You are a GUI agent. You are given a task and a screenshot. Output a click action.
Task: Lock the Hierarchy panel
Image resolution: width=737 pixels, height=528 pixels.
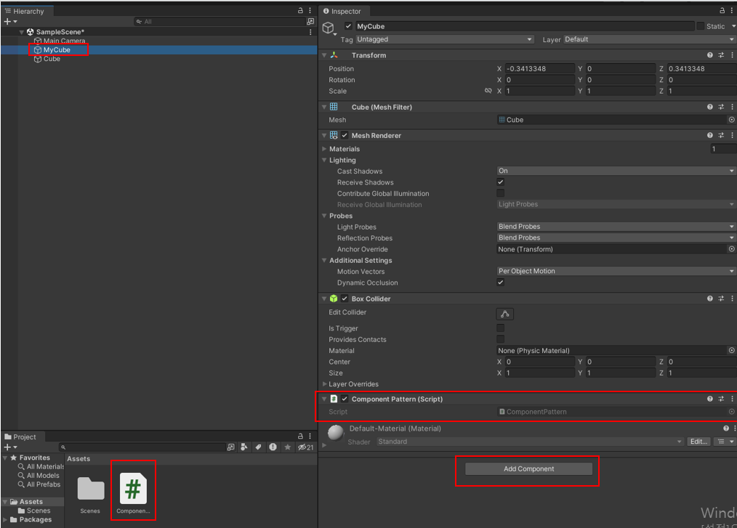300,10
